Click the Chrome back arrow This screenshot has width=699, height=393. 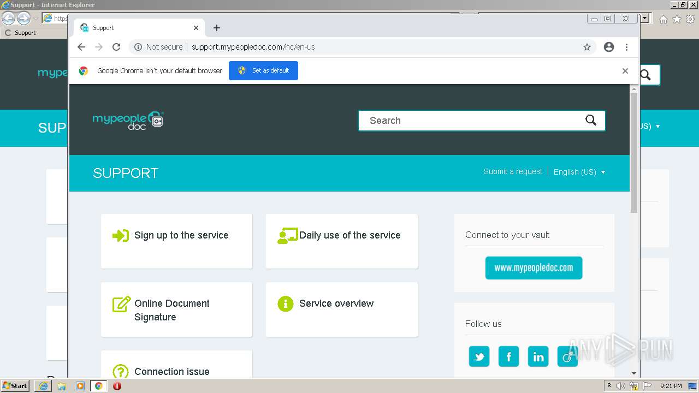pos(81,47)
